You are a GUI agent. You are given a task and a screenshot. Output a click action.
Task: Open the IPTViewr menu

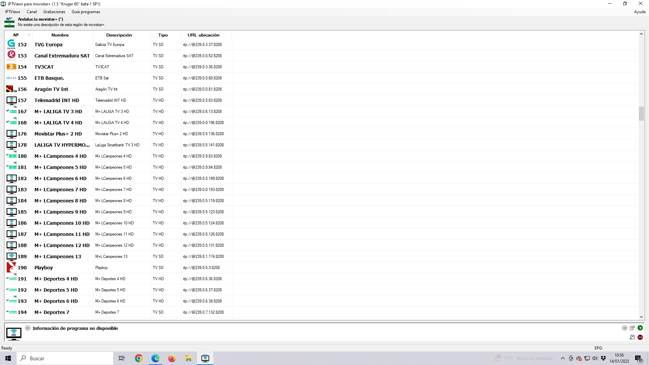[13, 12]
